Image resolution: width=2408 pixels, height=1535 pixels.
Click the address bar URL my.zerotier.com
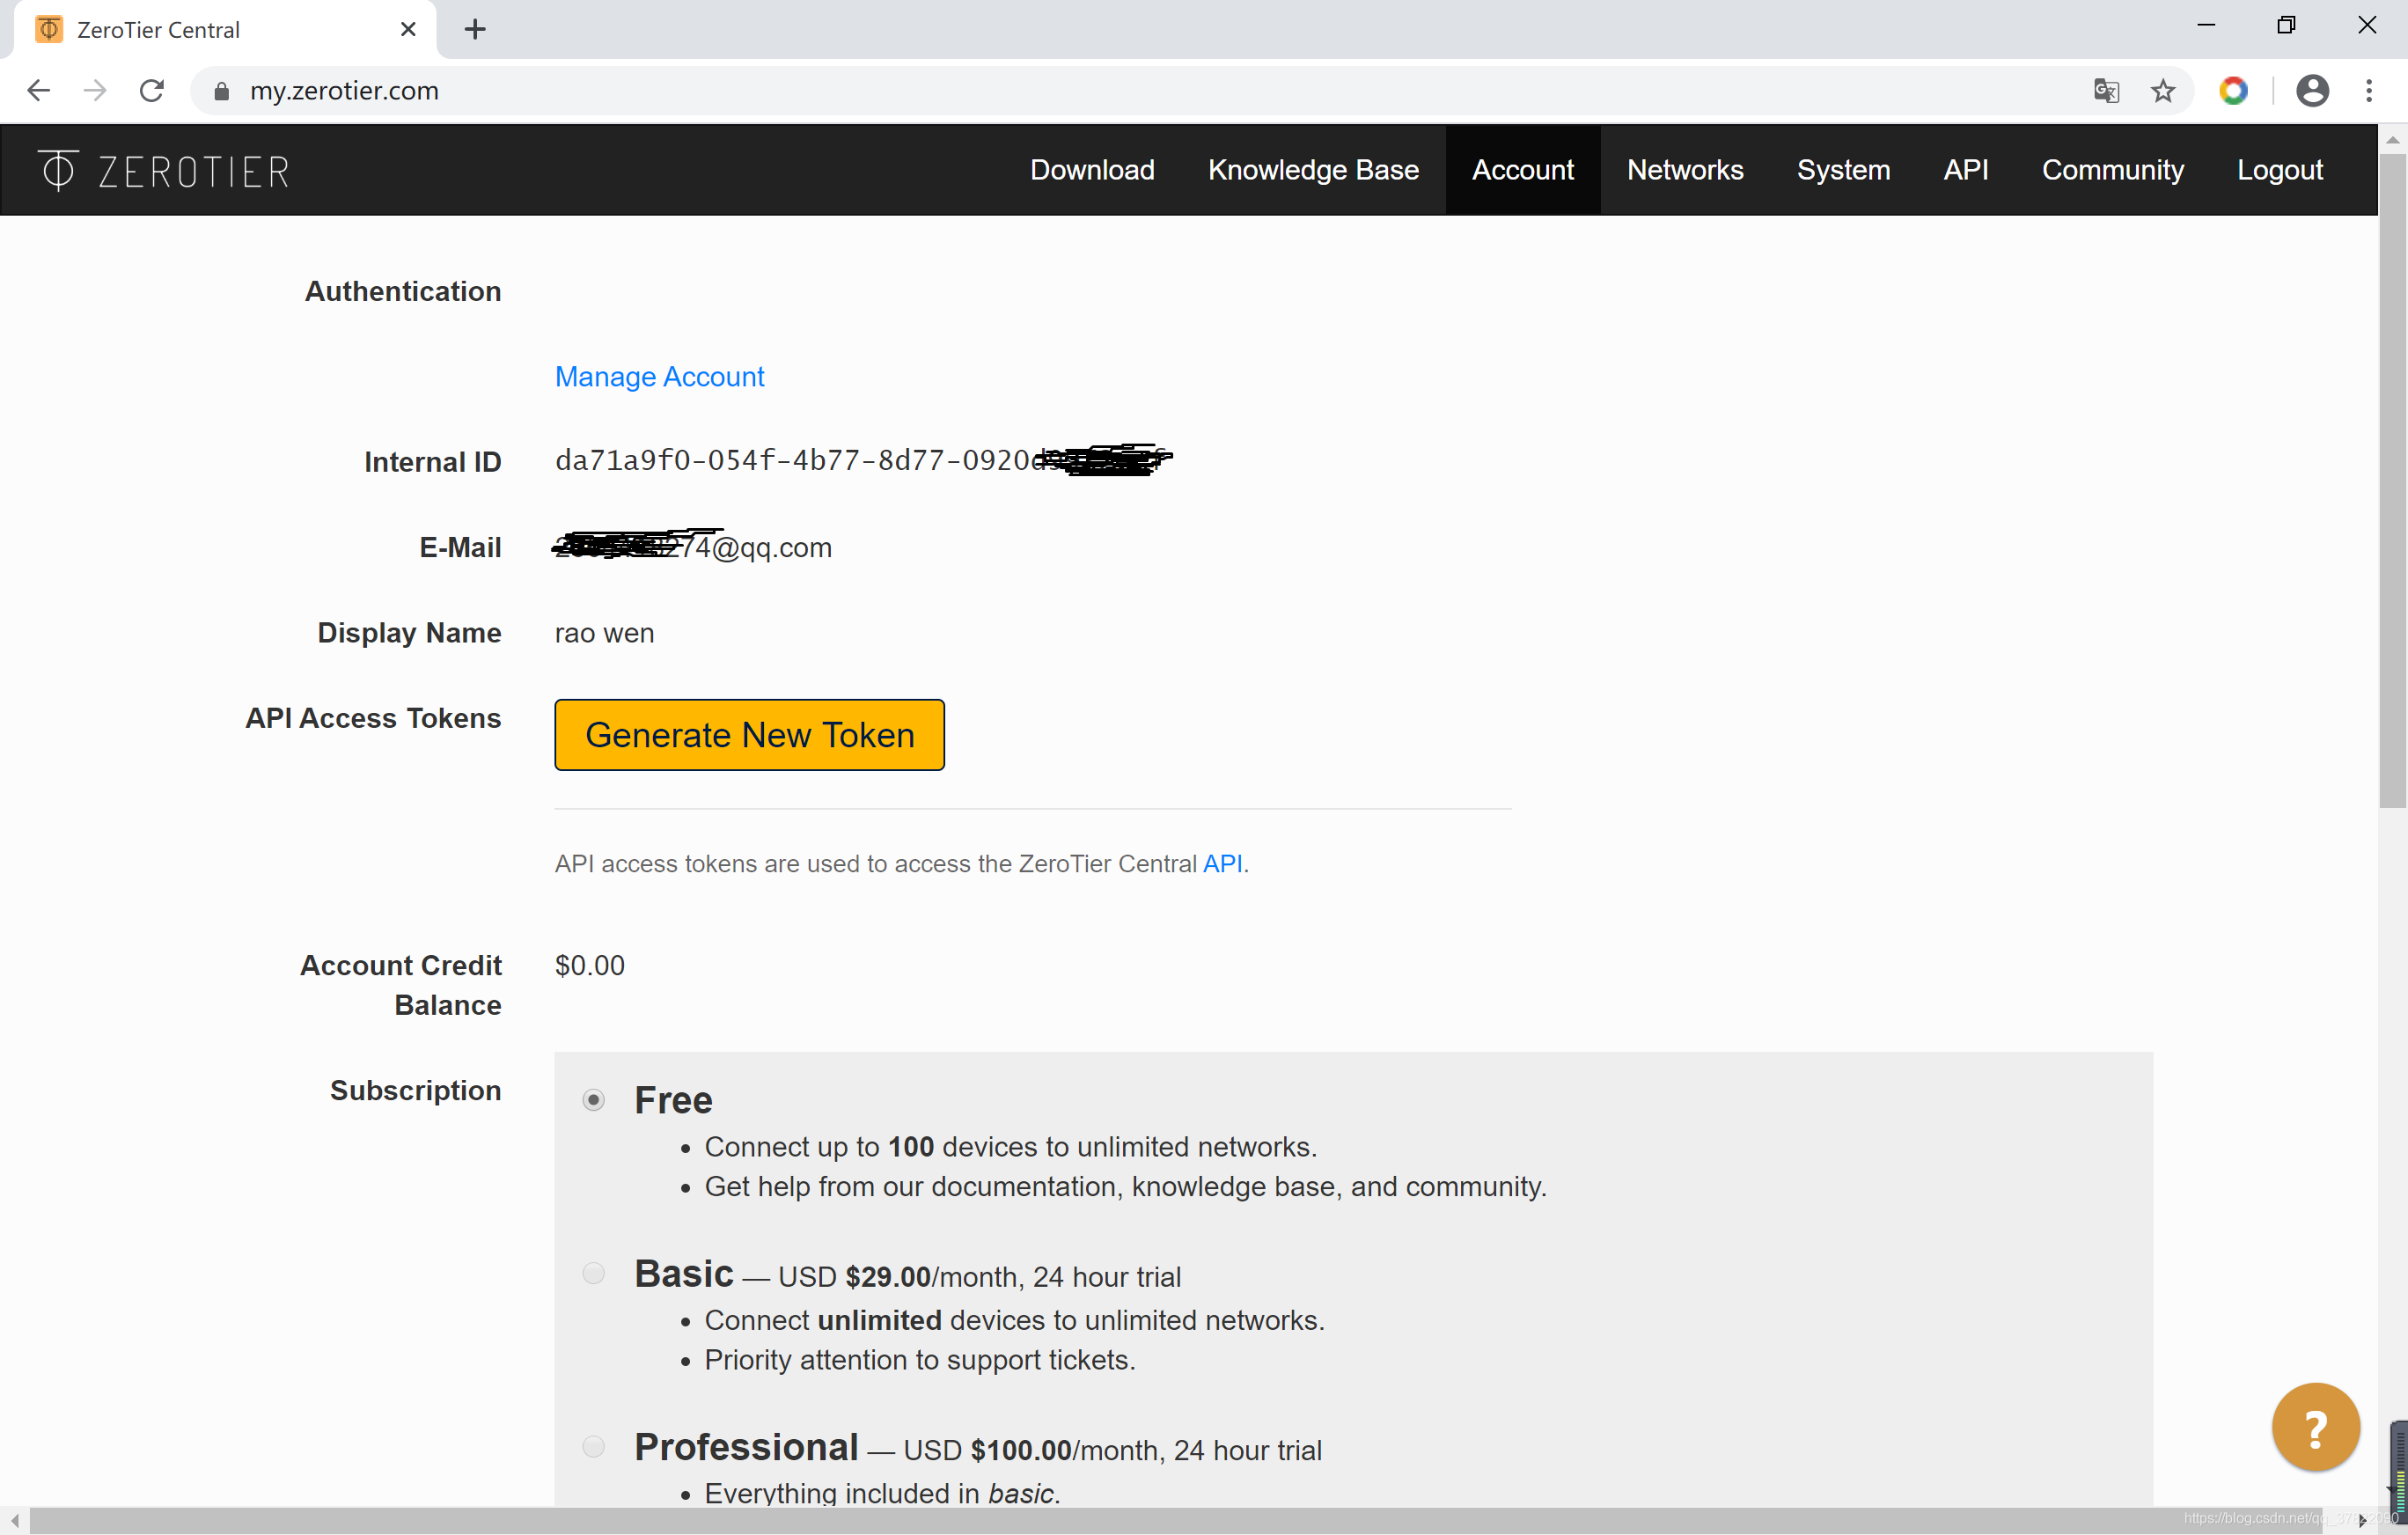[344, 91]
